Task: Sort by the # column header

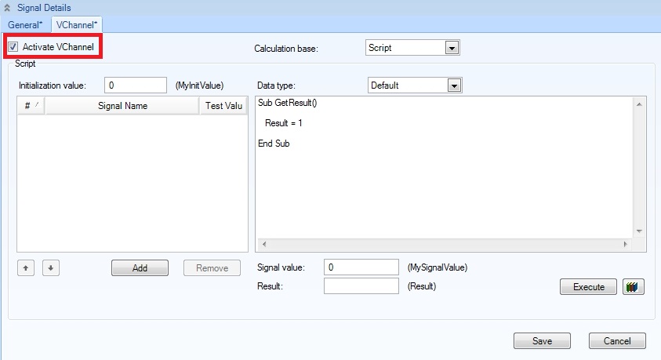Action: pos(31,106)
